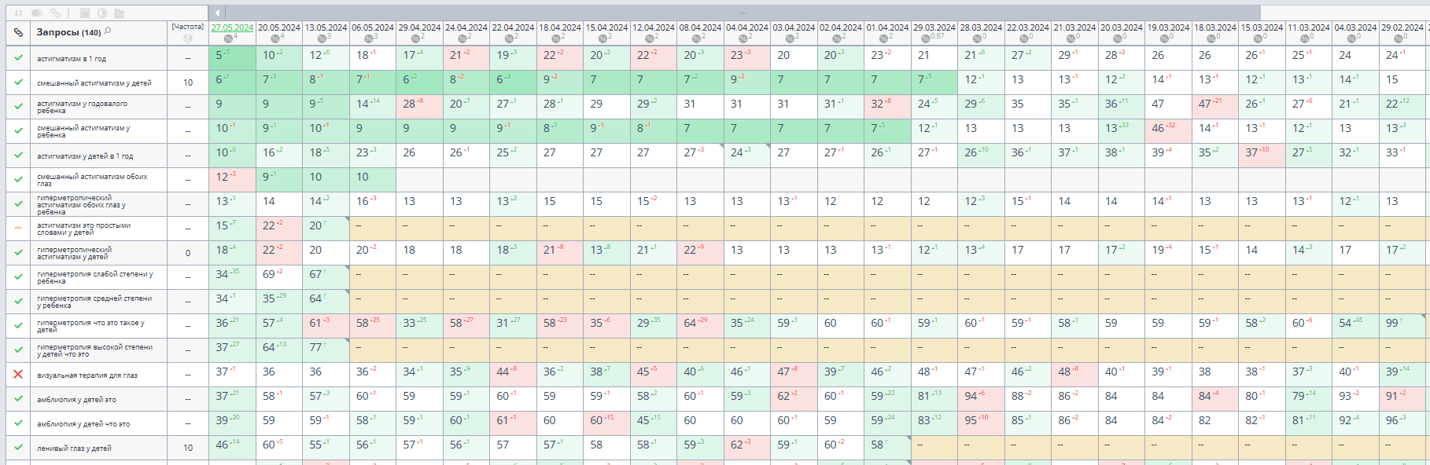Click the percent icon under 24.04.2024
Image resolution: width=1430 pixels, height=465 pixels.
tap(463, 38)
